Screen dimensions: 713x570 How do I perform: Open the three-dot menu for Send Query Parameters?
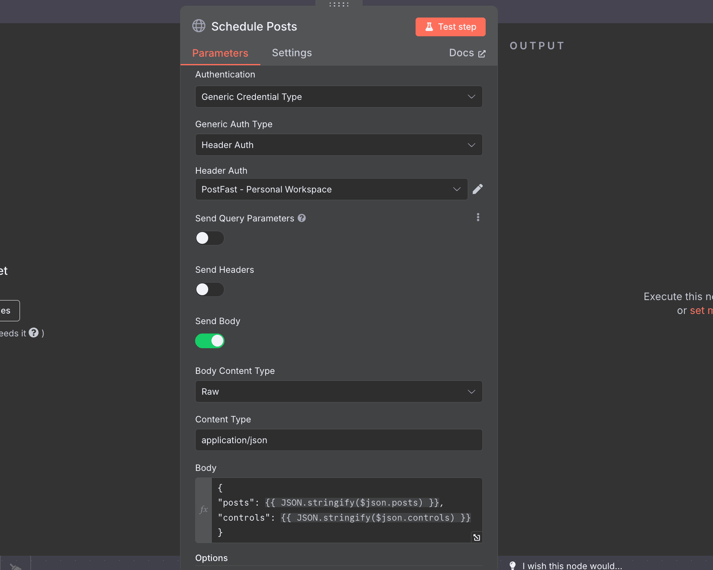click(x=478, y=217)
